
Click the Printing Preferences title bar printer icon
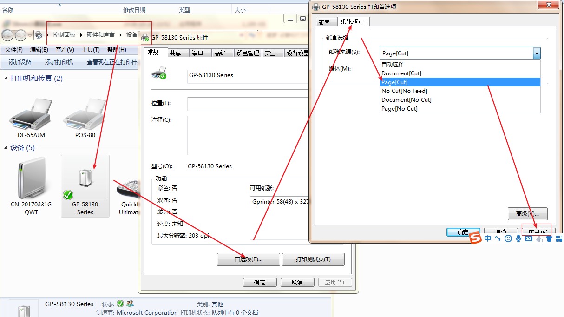[316, 7]
